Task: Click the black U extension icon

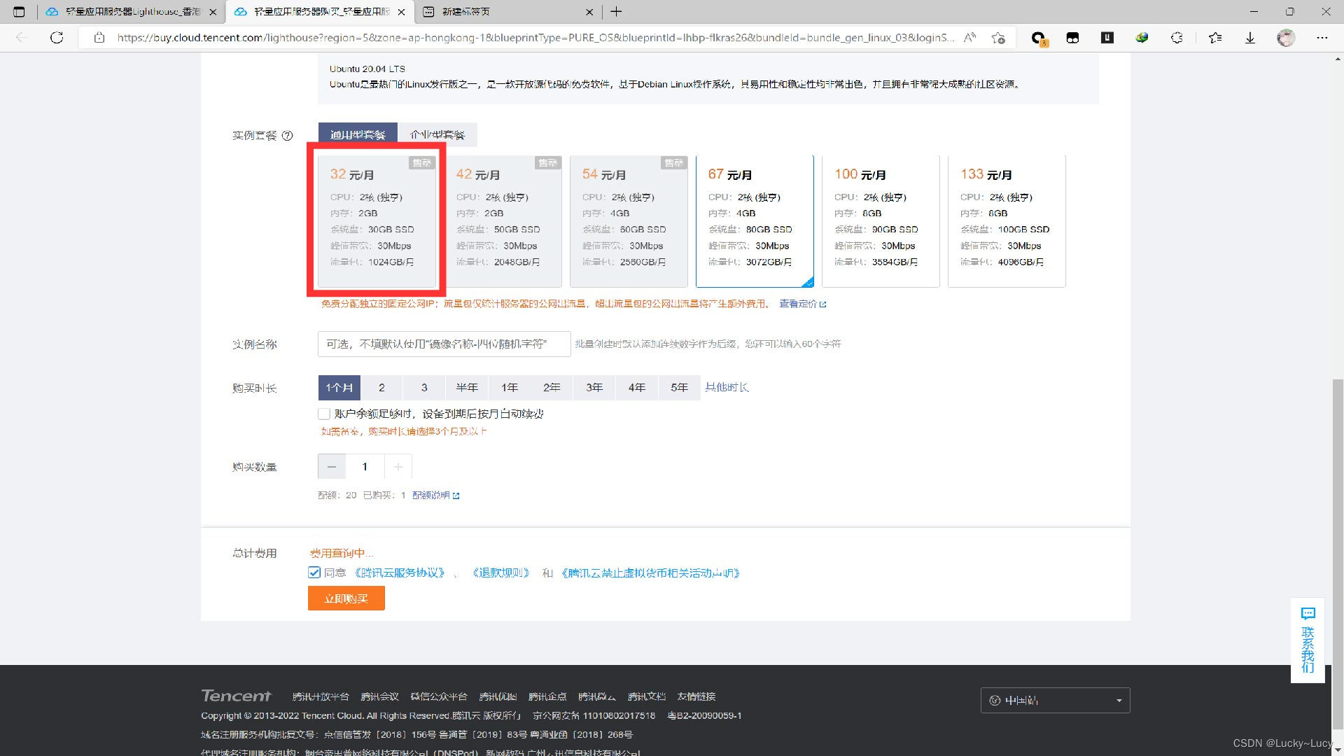Action: pyautogui.click(x=1107, y=38)
